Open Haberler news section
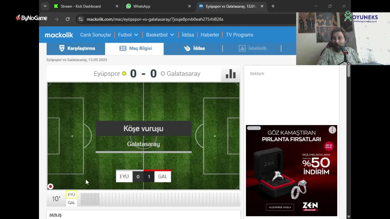 click(x=210, y=35)
